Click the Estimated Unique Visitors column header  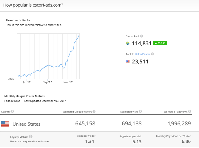pos(77,112)
